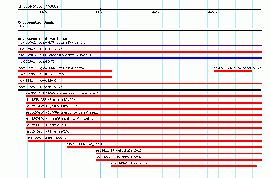
Task: Select the red esv2760664 variant bar
Action: tap(164, 147)
